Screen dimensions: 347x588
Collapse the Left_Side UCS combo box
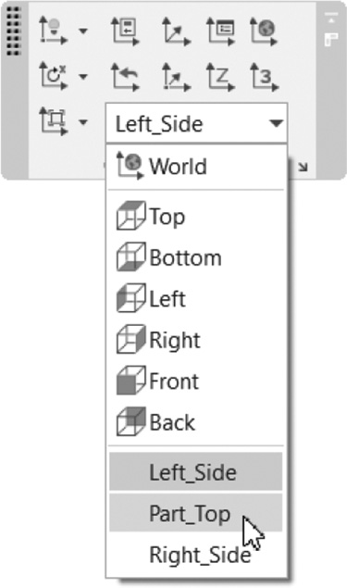(x=197, y=123)
